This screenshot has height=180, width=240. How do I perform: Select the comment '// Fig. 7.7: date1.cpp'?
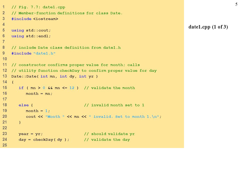(38, 7)
